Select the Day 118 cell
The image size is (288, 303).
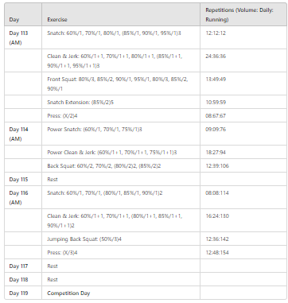coord(23,279)
